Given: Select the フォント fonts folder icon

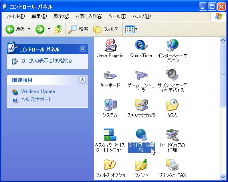Looking at the screenshot, I should pyautogui.click(x=141, y=165).
